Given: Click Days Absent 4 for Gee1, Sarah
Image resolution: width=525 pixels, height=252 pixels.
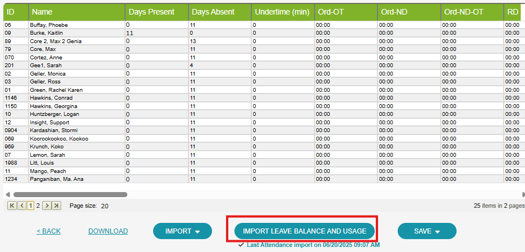Looking at the screenshot, I should coord(191,66).
